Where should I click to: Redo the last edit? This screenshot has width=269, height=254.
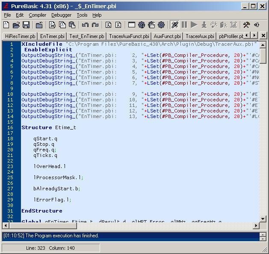(95, 25)
